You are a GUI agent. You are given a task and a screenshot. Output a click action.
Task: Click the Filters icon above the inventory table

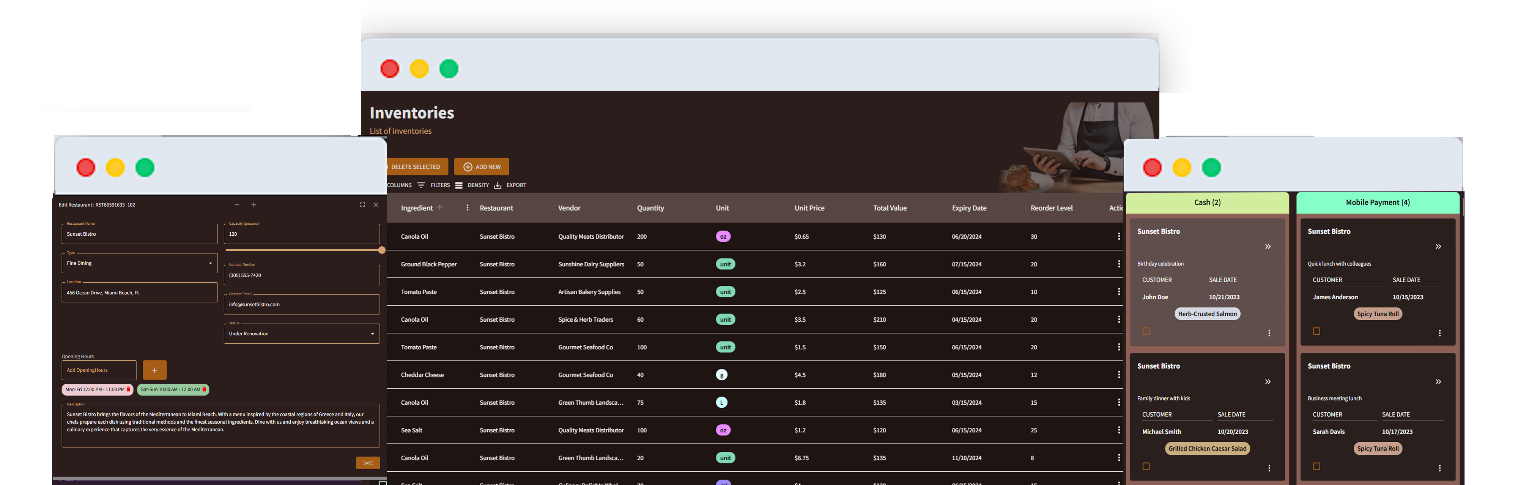(x=422, y=185)
